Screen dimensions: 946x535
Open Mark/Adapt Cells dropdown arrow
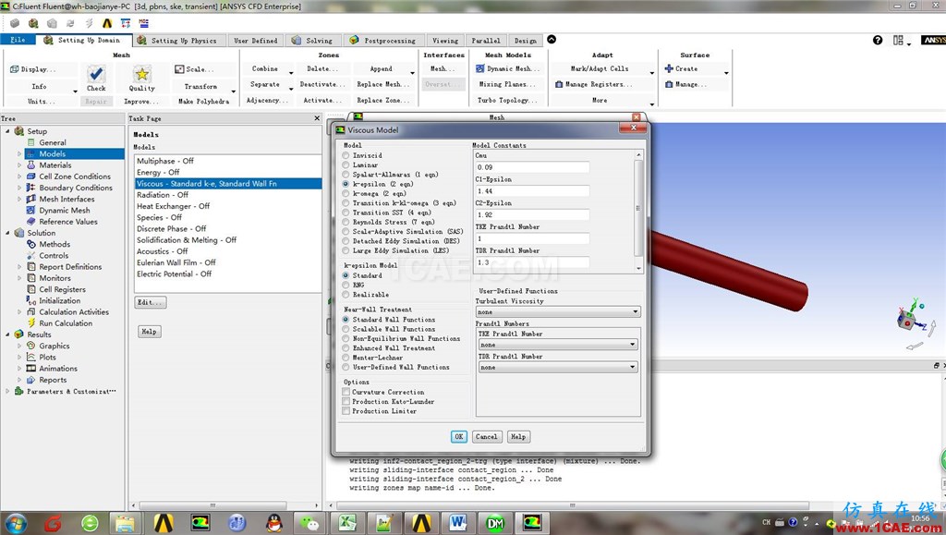pyautogui.click(x=651, y=72)
